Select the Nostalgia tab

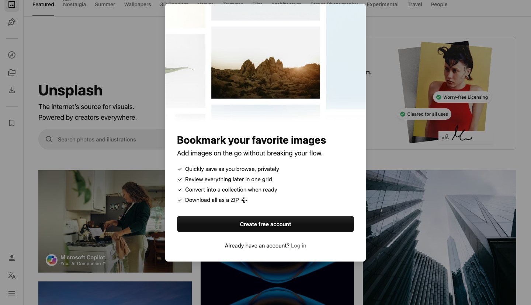(74, 5)
